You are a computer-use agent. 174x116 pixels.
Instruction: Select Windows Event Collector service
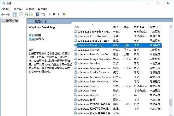click(x=118, y=41)
